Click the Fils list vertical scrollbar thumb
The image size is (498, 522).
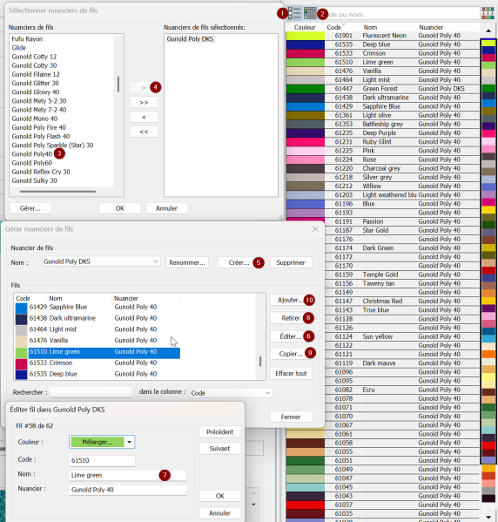point(260,361)
